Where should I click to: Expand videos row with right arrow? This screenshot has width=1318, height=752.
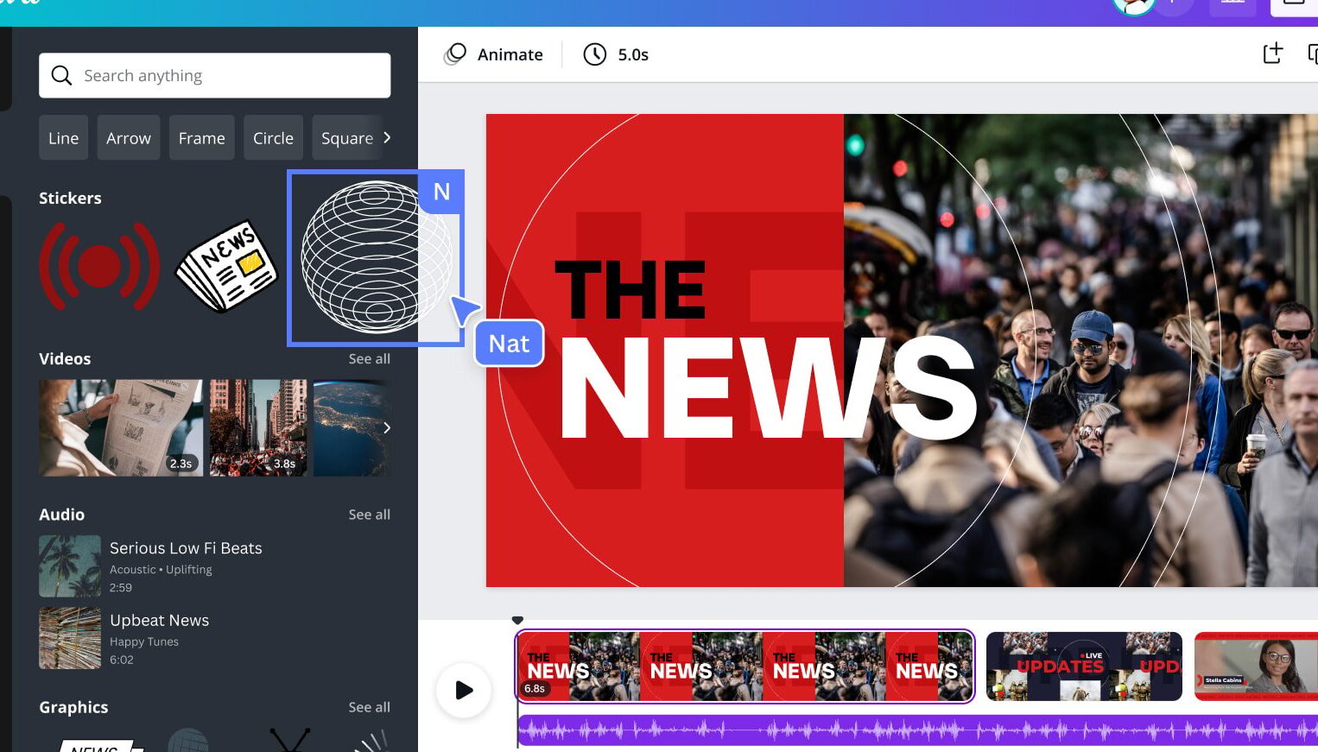coord(386,428)
